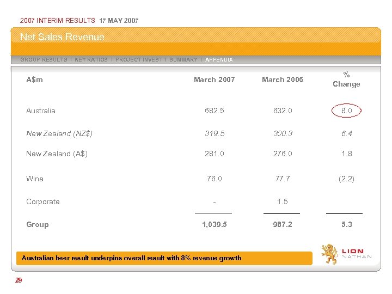
Task: Click the Corporate value 1.5
Action: point(283,201)
